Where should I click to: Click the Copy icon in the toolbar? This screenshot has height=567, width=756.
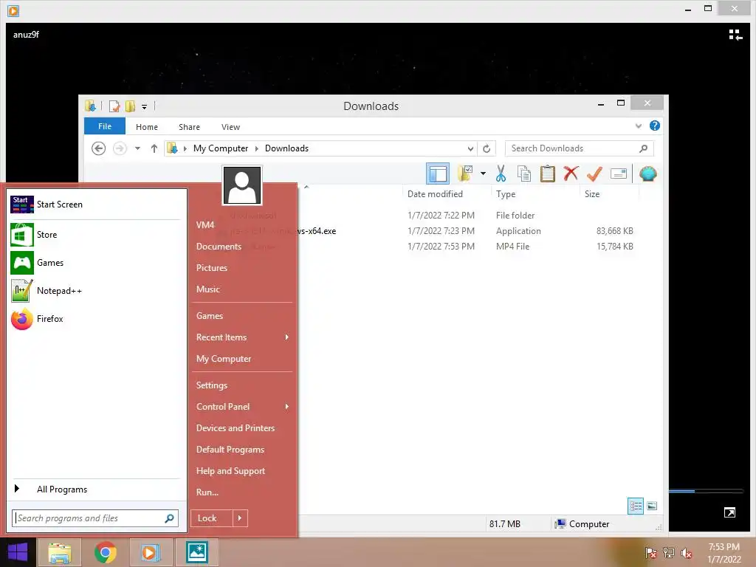coord(524,173)
